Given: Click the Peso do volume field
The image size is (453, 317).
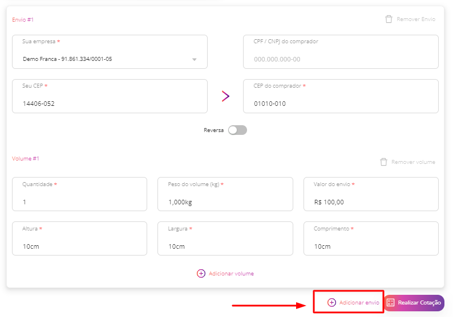Looking at the screenshot, I should pos(225,194).
